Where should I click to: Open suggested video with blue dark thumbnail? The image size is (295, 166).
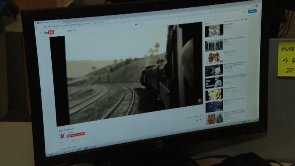(214, 106)
